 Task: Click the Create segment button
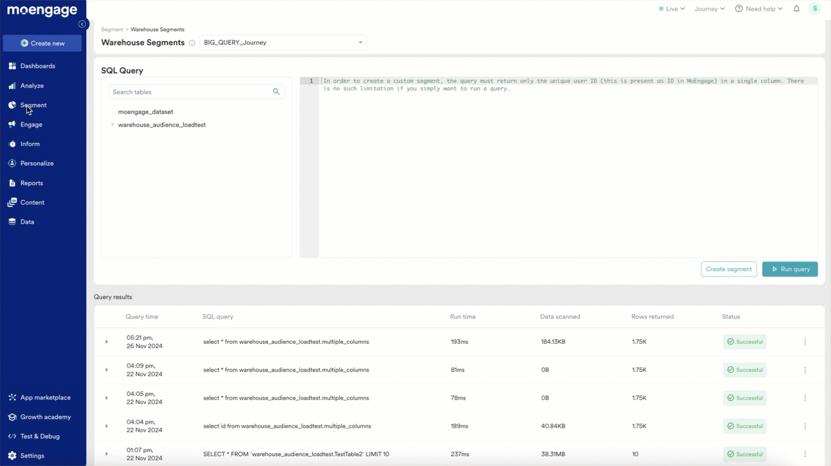[728, 269]
